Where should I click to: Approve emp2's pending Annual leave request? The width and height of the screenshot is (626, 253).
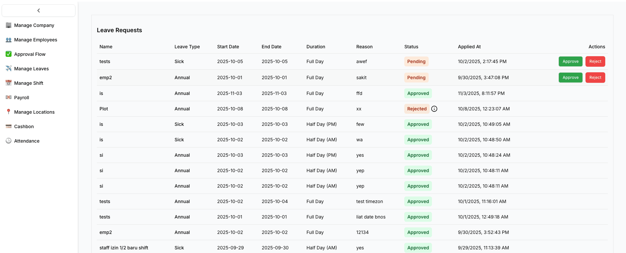click(570, 78)
